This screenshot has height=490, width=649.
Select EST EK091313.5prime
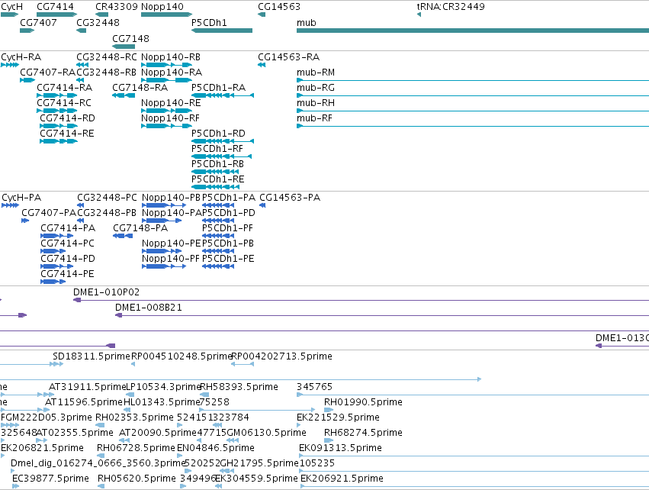point(340,448)
